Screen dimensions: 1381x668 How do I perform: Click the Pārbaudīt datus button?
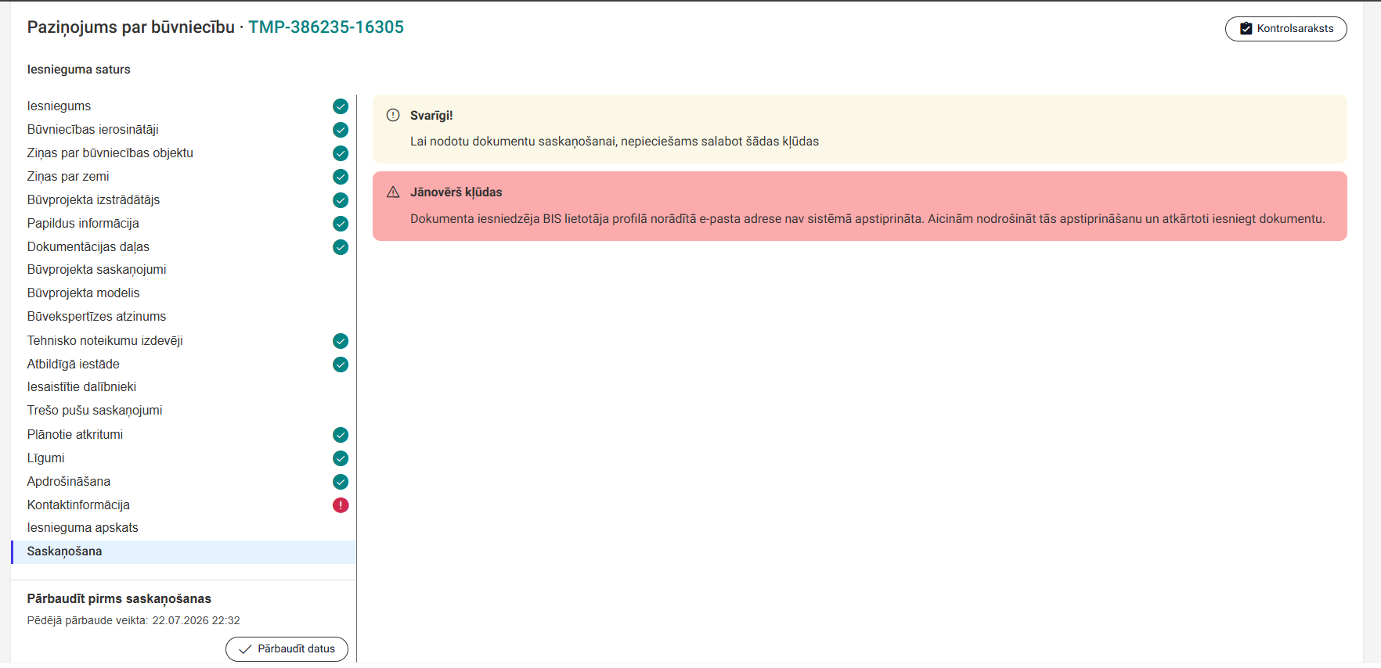[x=287, y=649]
